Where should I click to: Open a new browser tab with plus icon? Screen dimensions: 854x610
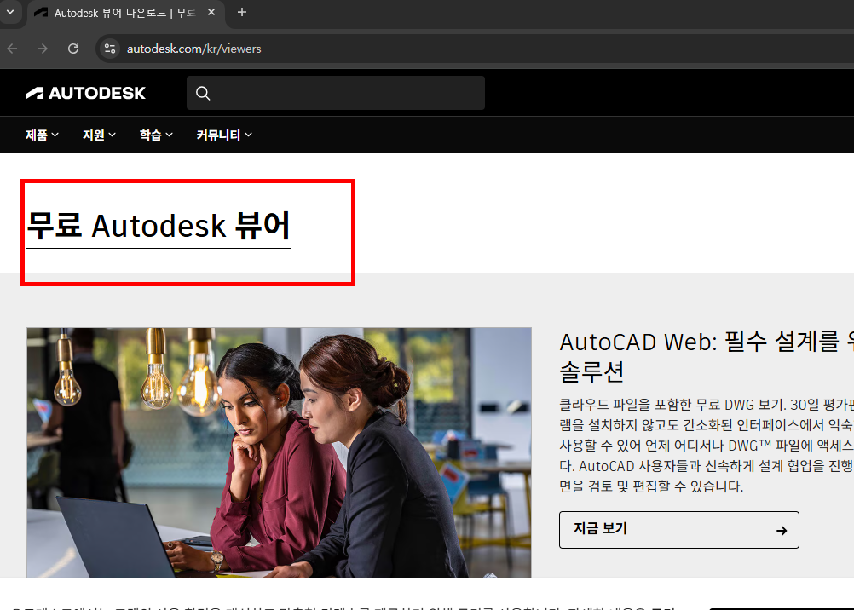[x=241, y=13]
